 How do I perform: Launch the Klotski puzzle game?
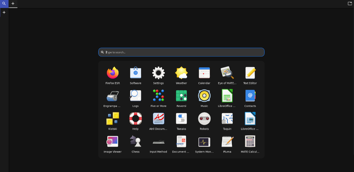112,118
